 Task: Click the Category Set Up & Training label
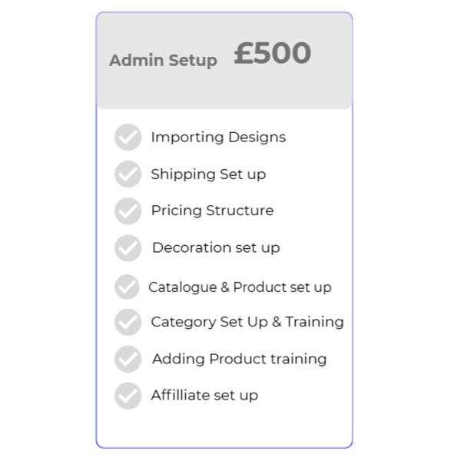point(247,322)
